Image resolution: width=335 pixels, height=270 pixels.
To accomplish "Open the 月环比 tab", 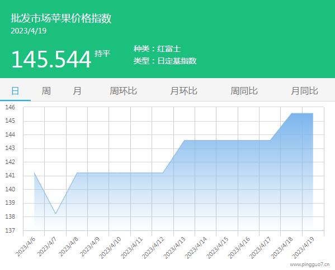I will coord(184,91).
